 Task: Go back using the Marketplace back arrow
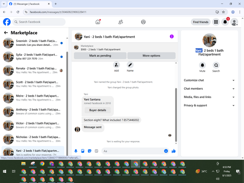coord(6,33)
